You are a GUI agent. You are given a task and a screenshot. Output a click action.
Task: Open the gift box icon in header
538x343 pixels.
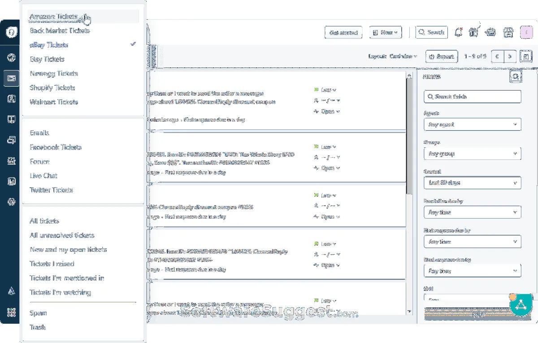click(x=474, y=32)
